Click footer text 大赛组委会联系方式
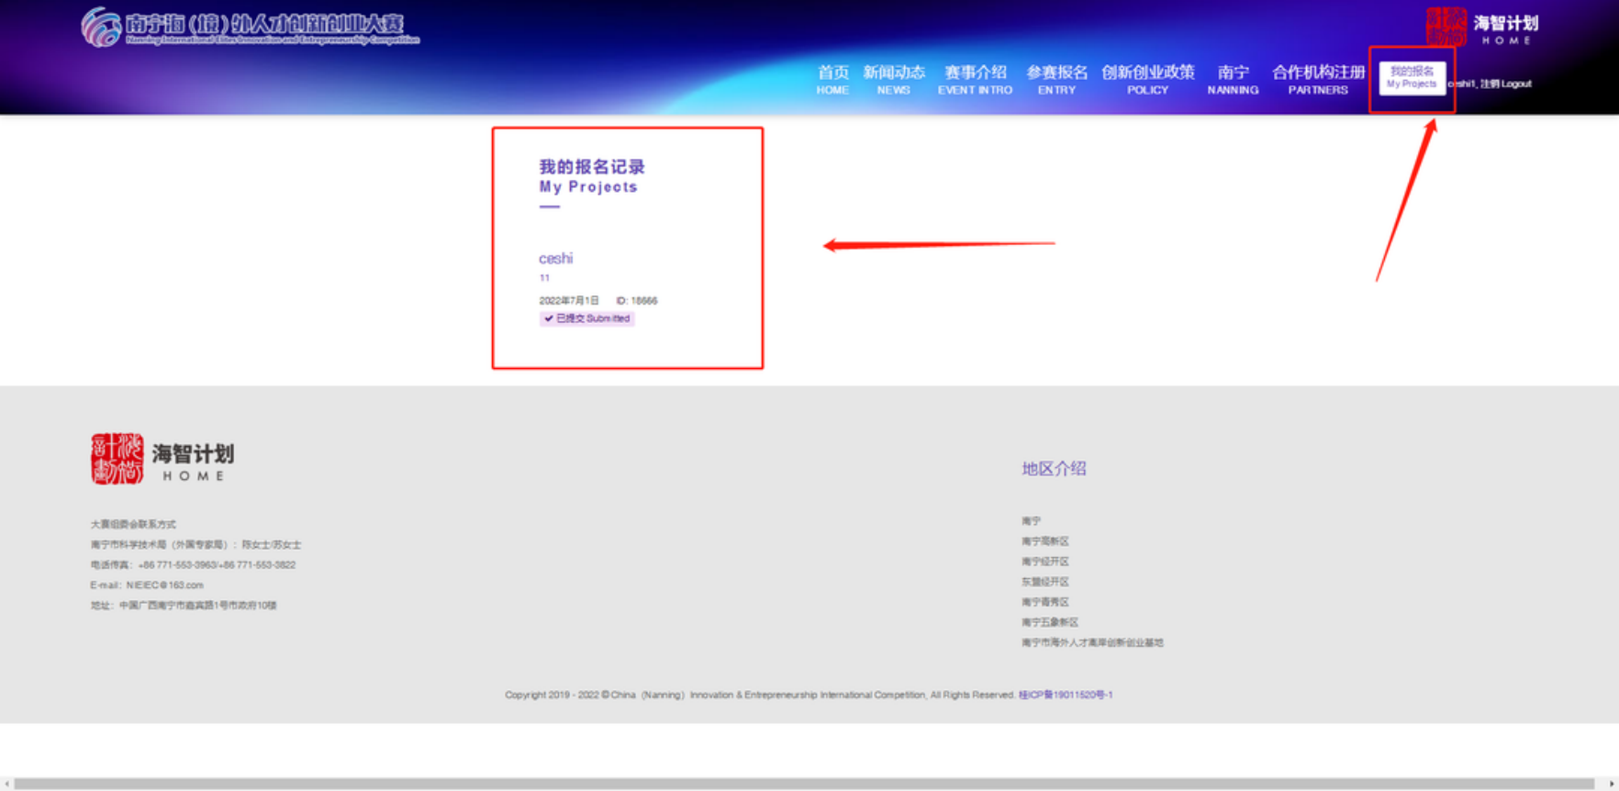Screen dimensions: 1619x791 133,525
